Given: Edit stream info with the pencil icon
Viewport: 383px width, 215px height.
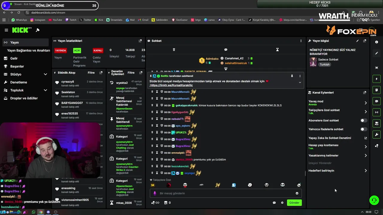Looking at the screenshot, I should click(x=357, y=41).
